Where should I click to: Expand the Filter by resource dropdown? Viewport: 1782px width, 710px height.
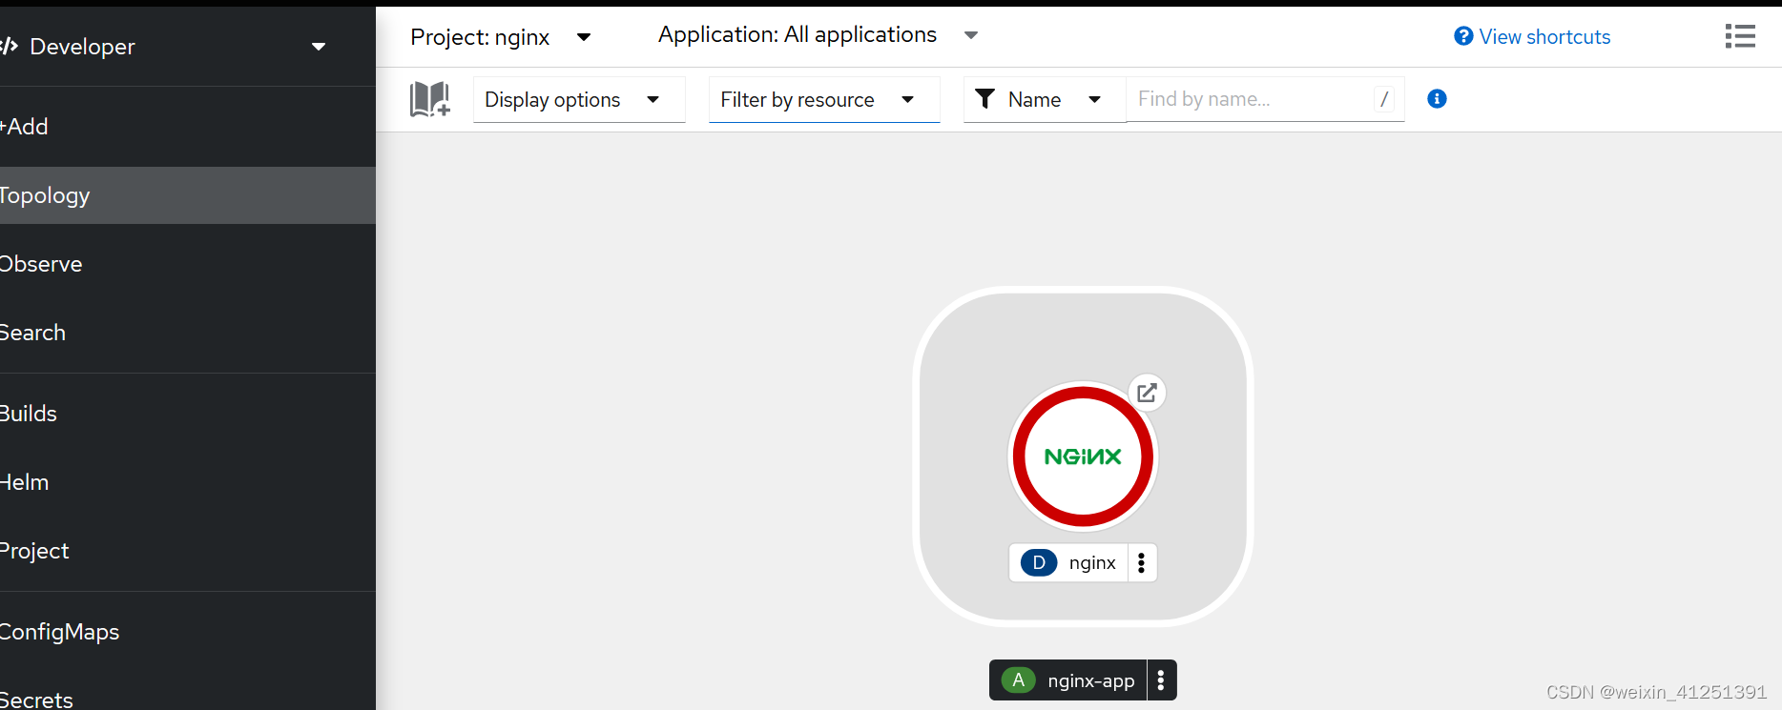[x=824, y=100]
